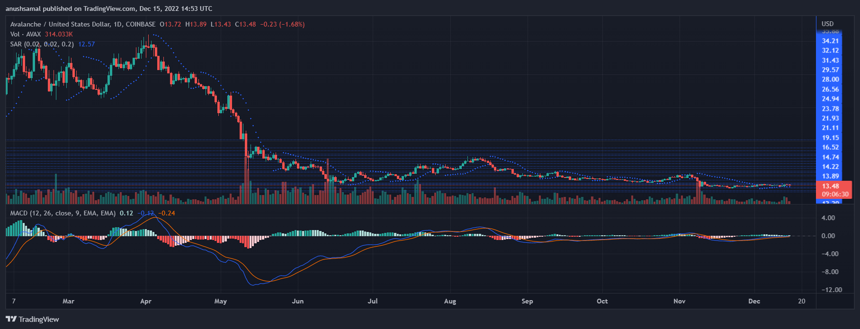Click the Dec label on the time axis
Screen dimensions: 860x329
754,301
